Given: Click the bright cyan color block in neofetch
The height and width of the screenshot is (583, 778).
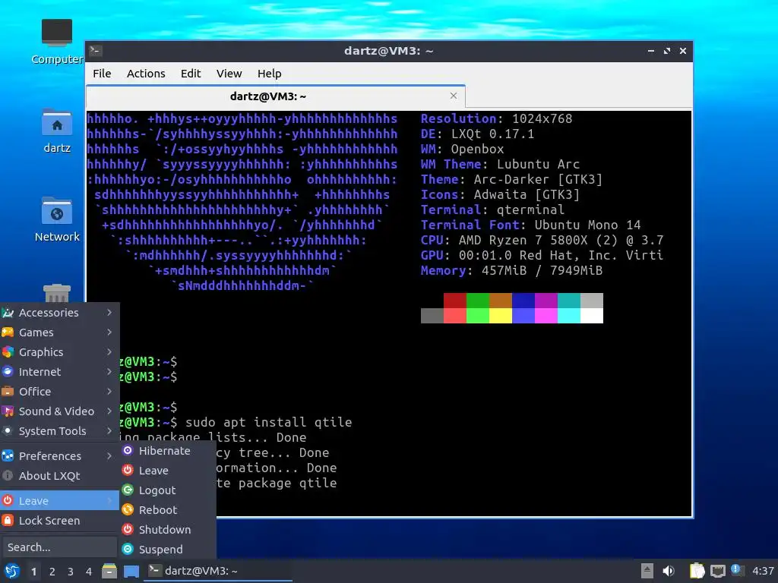Looking at the screenshot, I should (x=569, y=316).
